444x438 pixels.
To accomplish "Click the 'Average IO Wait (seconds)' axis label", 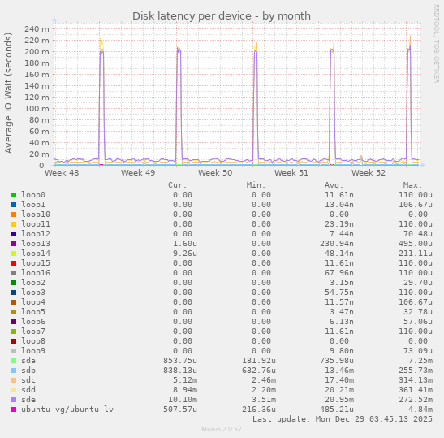I will (8, 93).
